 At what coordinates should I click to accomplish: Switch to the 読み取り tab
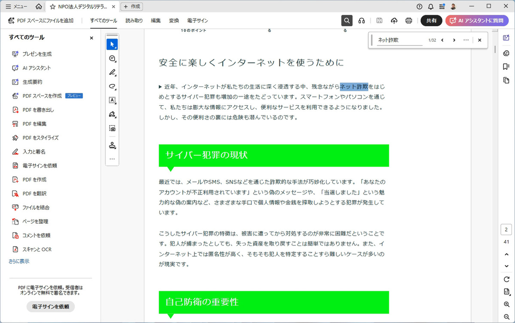pyautogui.click(x=134, y=21)
